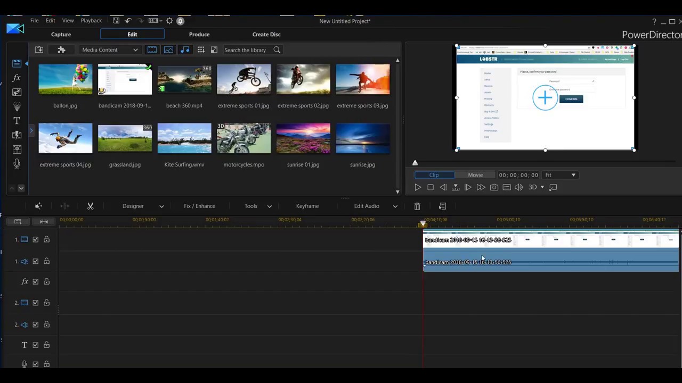Adjust the preview volume speaker icon
This screenshot has width=682, height=383.
click(x=518, y=187)
